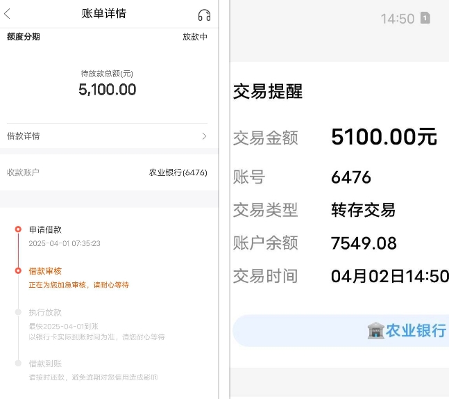Open customer service headset icon
Screen dimensions: 449x399
point(204,15)
